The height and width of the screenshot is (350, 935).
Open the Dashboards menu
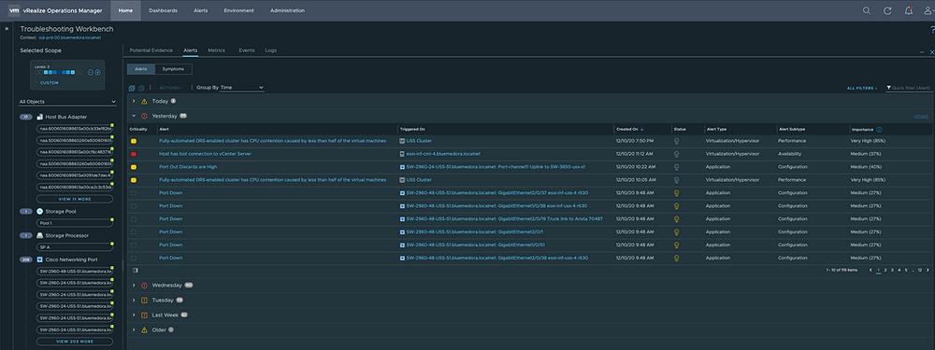pos(163,10)
